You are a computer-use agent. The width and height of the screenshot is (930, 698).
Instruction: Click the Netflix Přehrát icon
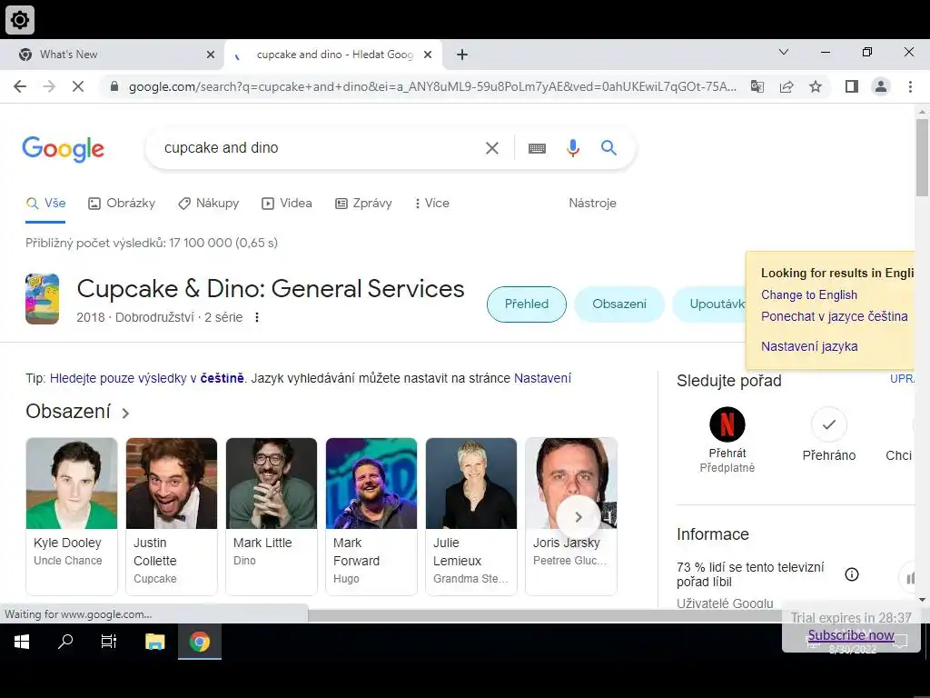[x=727, y=424]
